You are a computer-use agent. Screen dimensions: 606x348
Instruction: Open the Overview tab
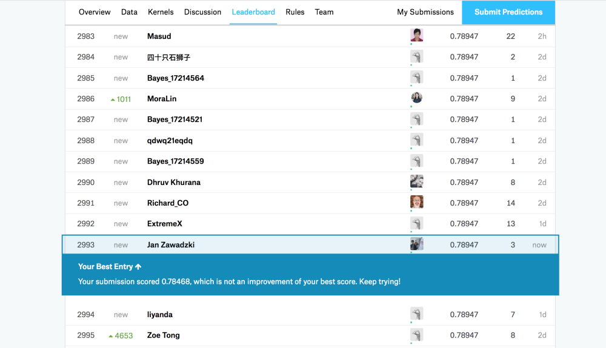pos(95,12)
